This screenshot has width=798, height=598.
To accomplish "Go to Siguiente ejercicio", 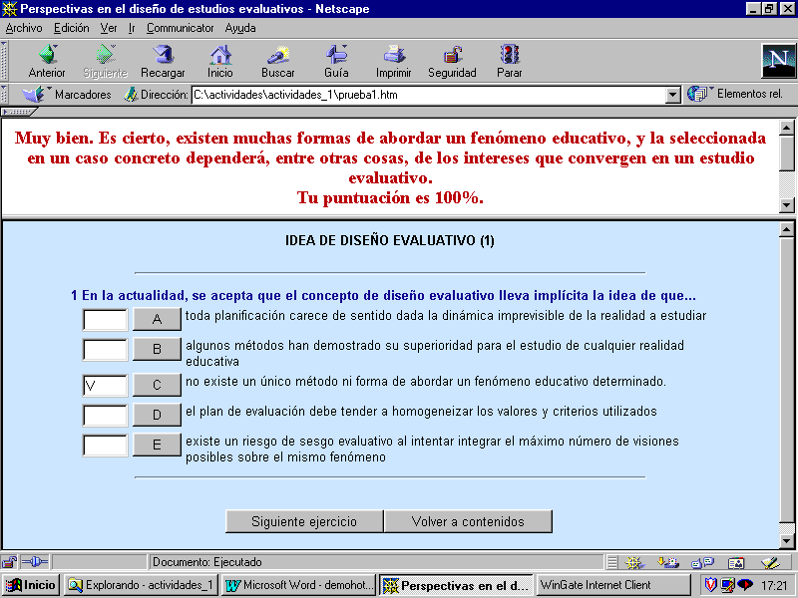I will [304, 521].
